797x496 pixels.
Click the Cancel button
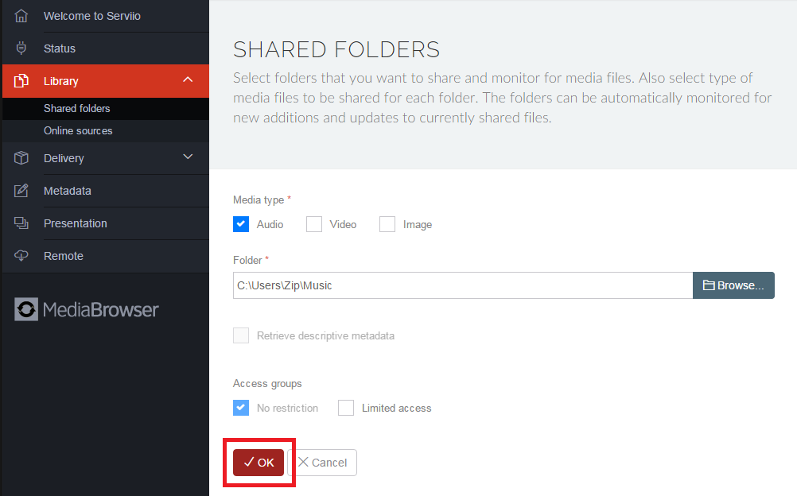(322, 463)
